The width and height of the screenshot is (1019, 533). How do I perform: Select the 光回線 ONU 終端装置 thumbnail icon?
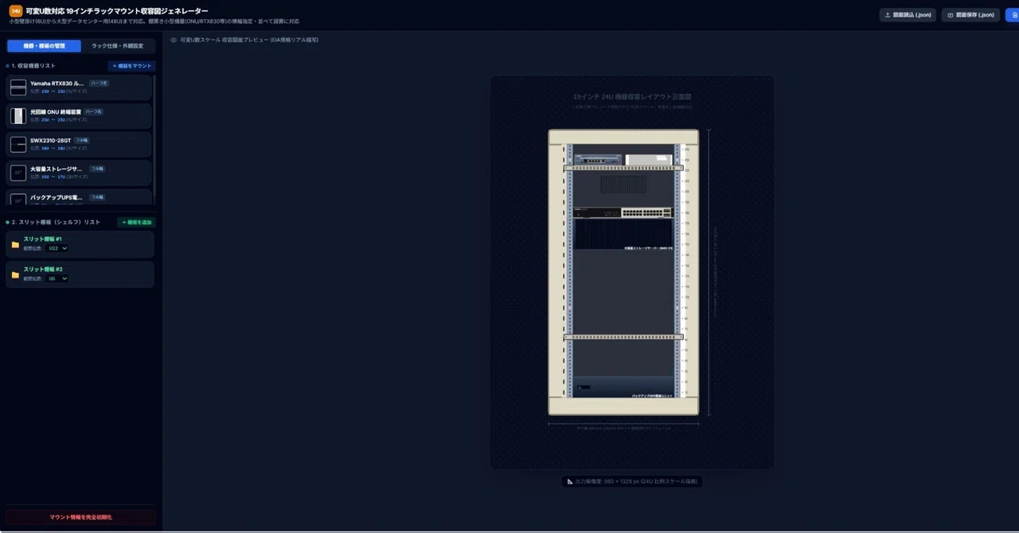pos(18,116)
